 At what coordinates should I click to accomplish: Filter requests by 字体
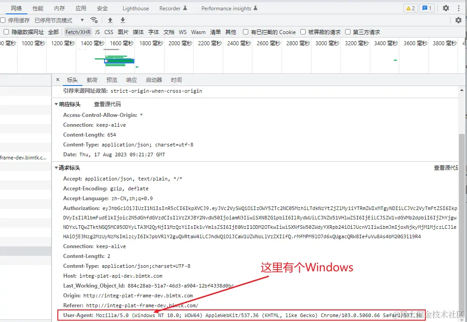point(154,32)
